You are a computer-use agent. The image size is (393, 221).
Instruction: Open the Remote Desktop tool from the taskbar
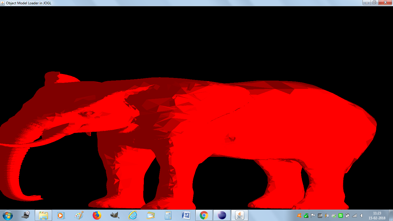[26, 215]
